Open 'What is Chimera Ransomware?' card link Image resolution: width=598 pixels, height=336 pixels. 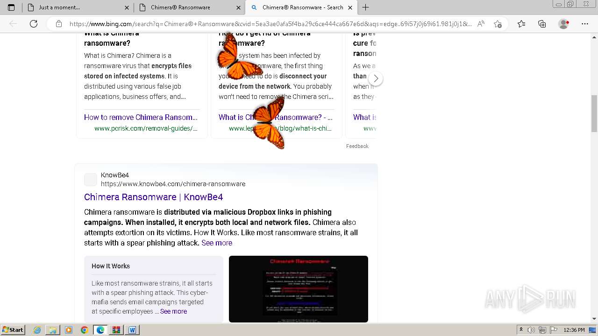(276, 117)
